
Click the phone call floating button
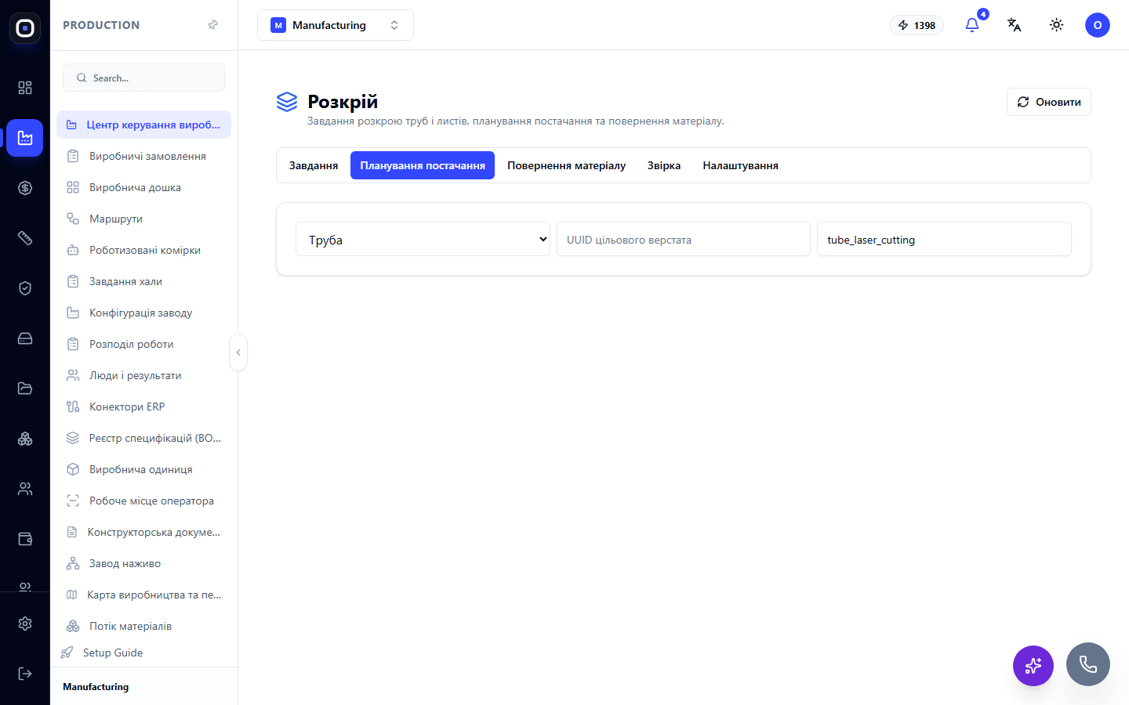coord(1088,664)
